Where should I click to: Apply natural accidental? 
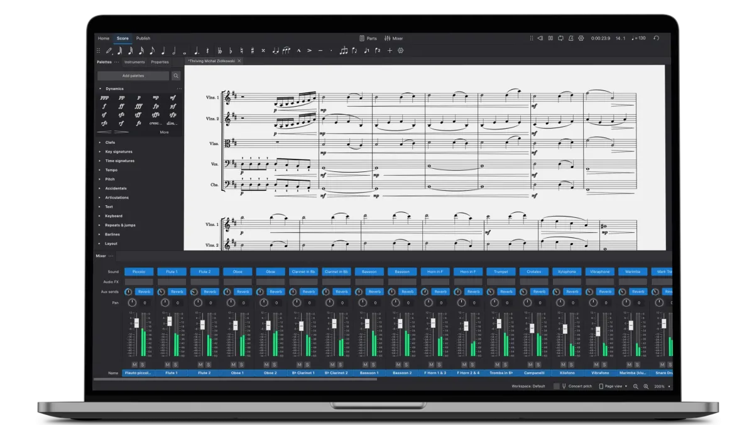pos(241,50)
